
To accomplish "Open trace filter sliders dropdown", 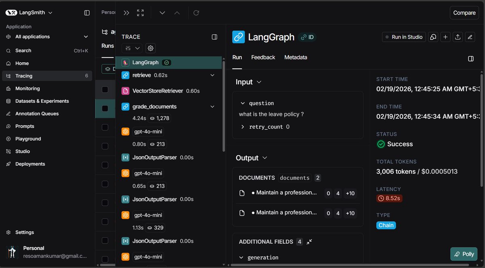I will [132, 48].
